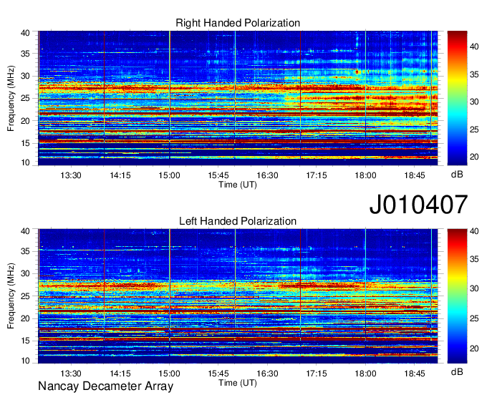Click the 14:15 time tick under Right Handed plot

120,175
